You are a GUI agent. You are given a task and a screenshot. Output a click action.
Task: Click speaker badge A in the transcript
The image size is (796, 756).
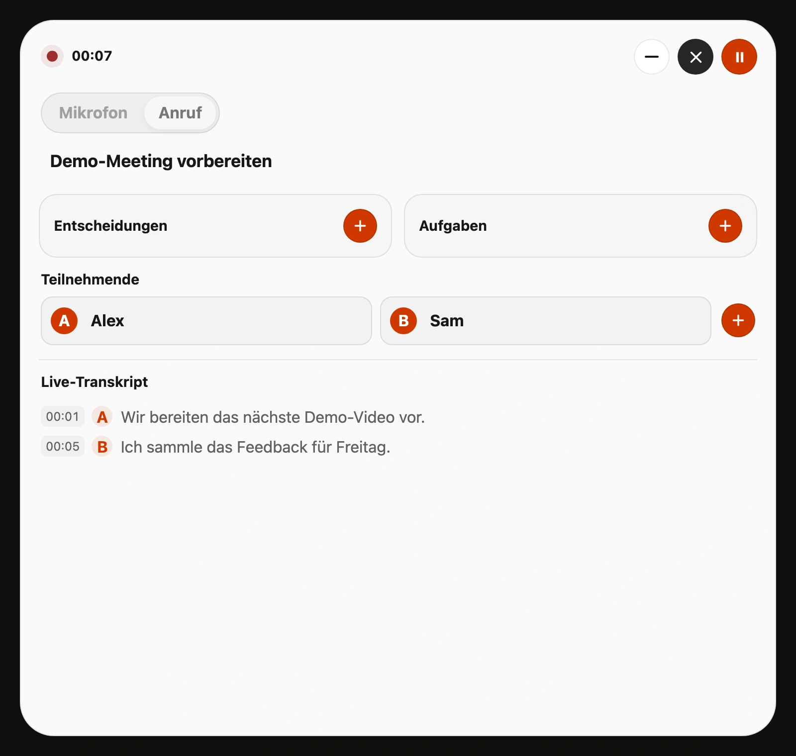tap(102, 417)
